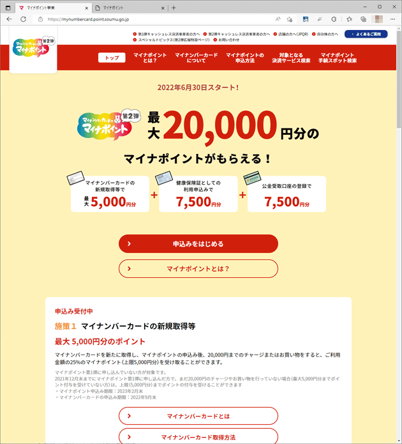Open the tab actions menu icon
Viewport: 402px width, 444px height.
pyautogui.click(x=8, y=8)
